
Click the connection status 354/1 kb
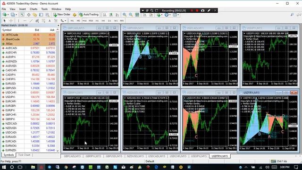point(279,161)
